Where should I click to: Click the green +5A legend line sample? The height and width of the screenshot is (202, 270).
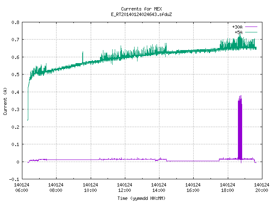click(x=251, y=32)
